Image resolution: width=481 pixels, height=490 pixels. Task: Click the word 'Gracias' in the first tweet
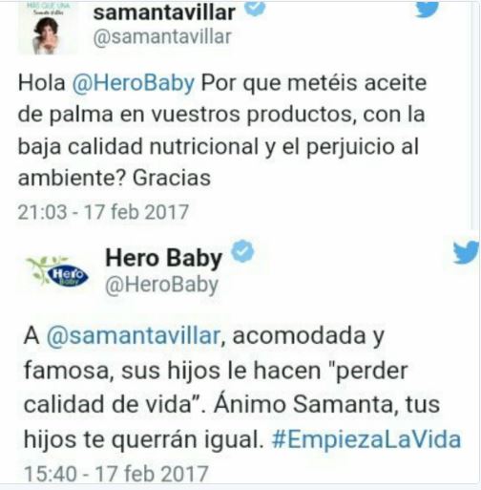172,178
